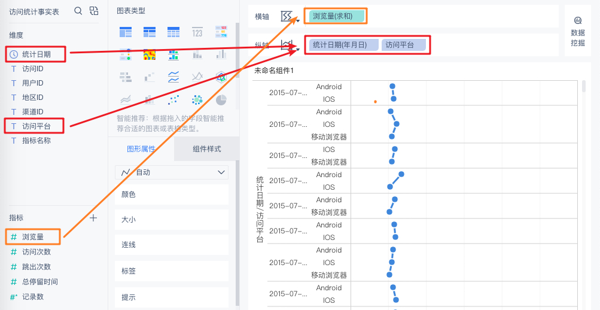Click the chart types panel scrollbar
Screen dimensions: 600x310
pos(237,50)
